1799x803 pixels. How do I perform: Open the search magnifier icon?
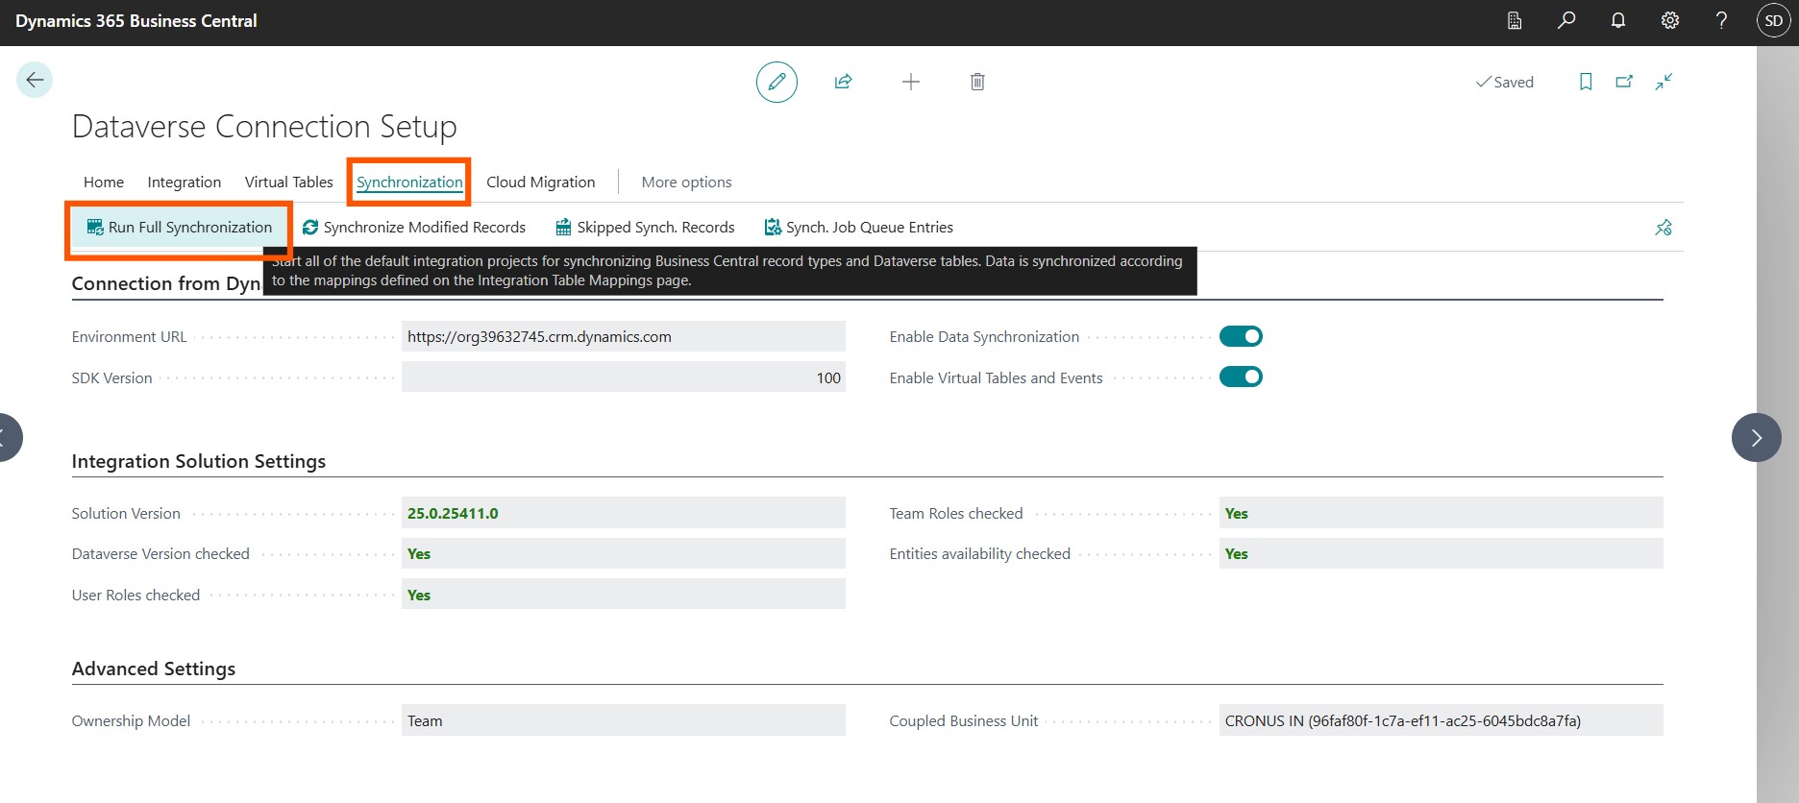(x=1566, y=20)
